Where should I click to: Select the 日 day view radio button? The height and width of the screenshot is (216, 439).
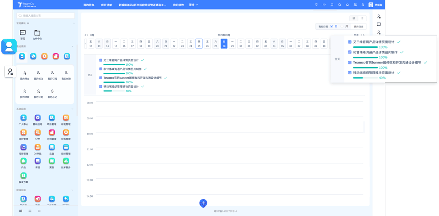332,27
